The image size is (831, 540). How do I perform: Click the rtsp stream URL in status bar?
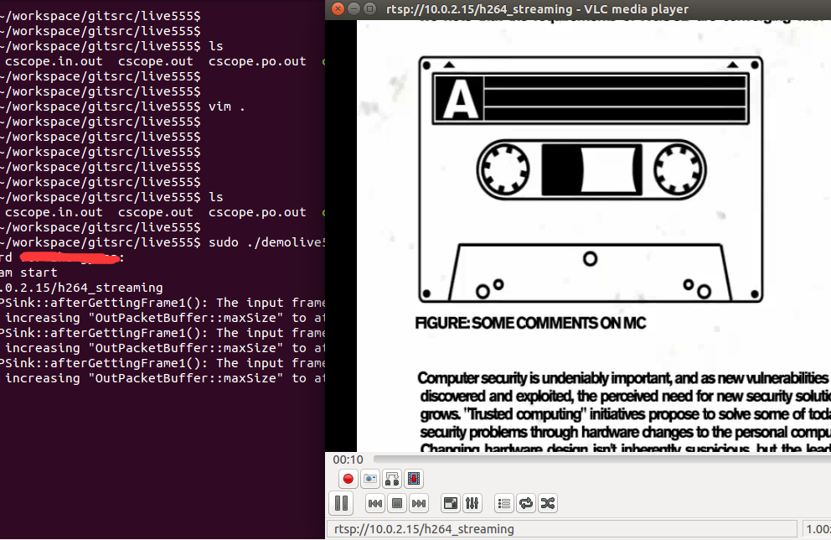pyautogui.click(x=424, y=529)
